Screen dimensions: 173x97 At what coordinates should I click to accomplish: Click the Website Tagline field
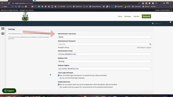(105, 69)
